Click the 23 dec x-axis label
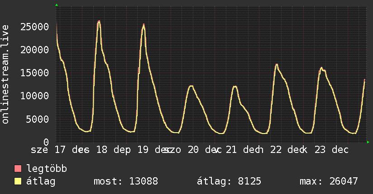Screen dimensions: 373x194 click(331, 150)
